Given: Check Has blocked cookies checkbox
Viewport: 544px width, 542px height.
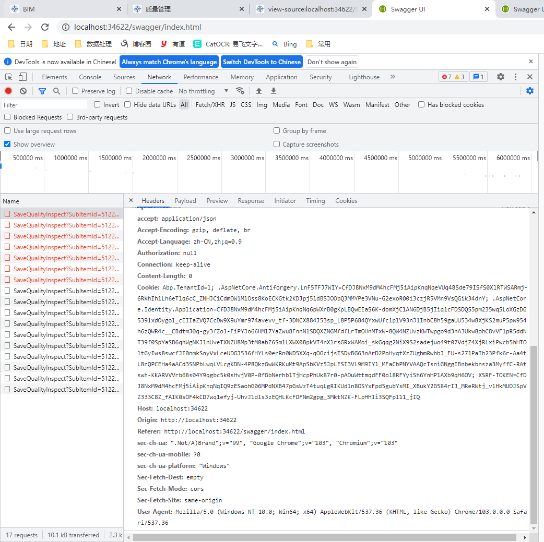Looking at the screenshot, I should click(421, 104).
